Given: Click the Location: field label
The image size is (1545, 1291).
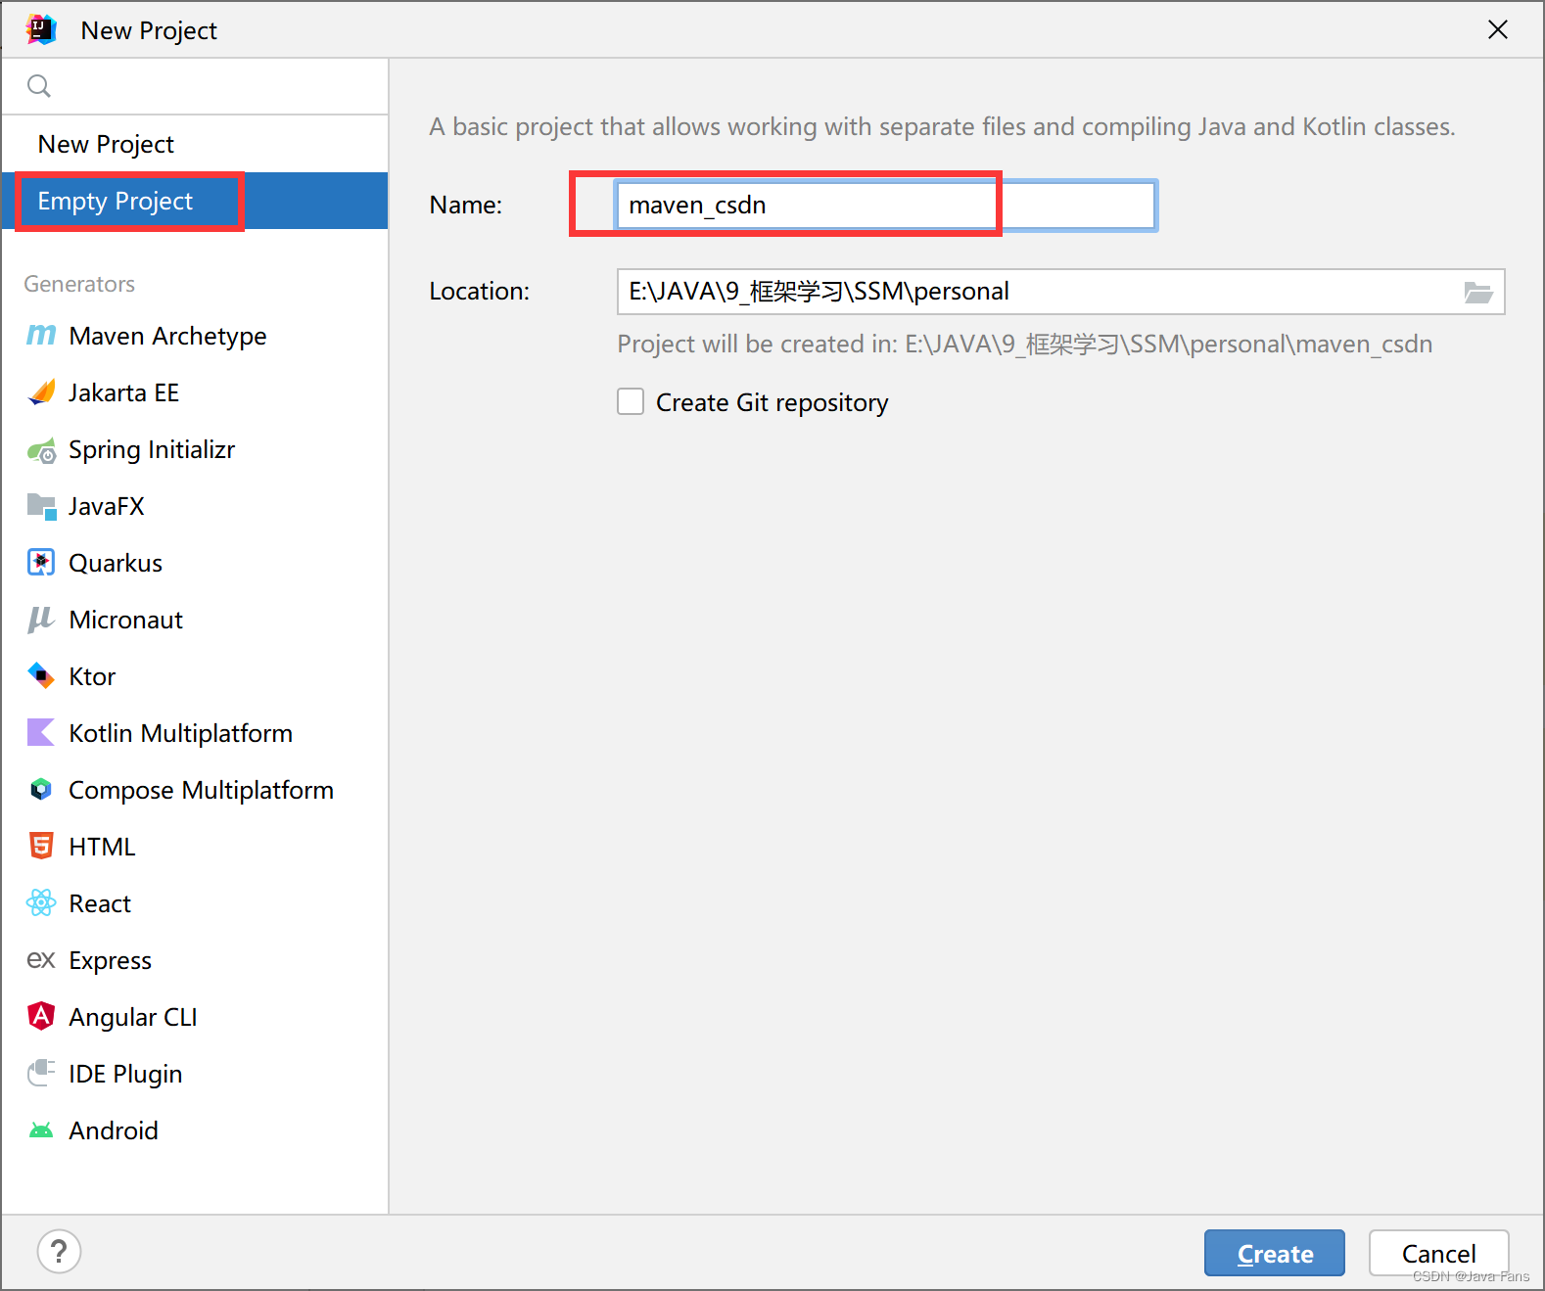Looking at the screenshot, I should pos(479,291).
